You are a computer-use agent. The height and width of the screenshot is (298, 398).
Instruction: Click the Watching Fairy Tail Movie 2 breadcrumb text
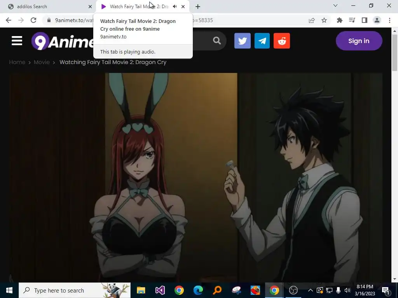113,62
